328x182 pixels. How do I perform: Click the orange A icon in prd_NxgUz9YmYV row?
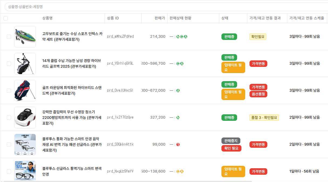coord(182,171)
